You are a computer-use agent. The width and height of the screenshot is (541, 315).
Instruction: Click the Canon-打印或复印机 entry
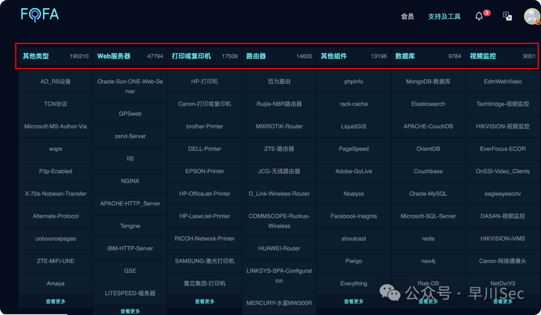[x=204, y=104]
